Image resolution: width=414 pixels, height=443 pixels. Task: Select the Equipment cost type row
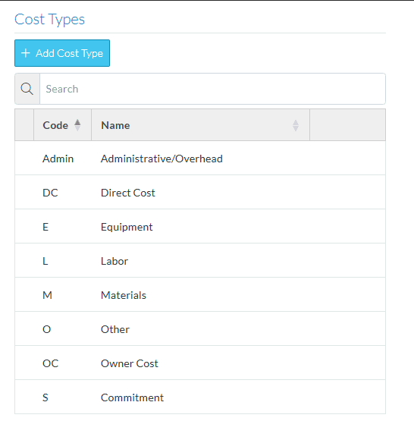coord(200,227)
